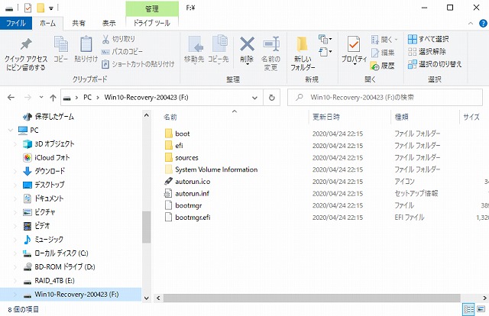Click the Paste clipboard icon
Viewport: 489px width, 316px height.
(x=86, y=50)
